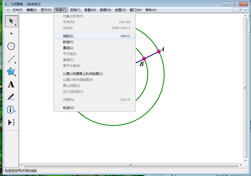Choose 轨迹(U) from the construct menu

tap(95, 108)
